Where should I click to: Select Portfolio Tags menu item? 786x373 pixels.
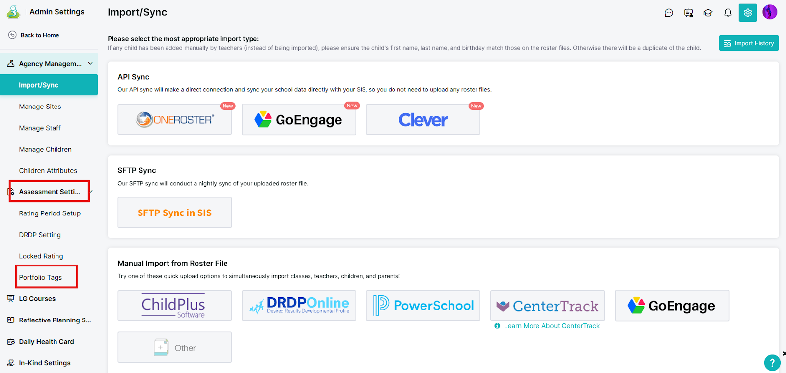tap(40, 277)
